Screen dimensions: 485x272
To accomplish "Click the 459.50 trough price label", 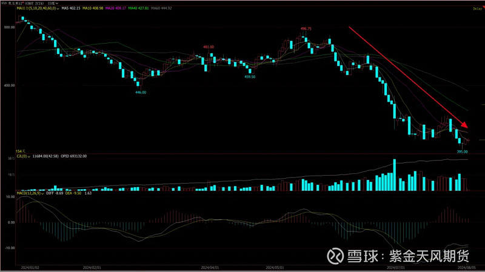I will coord(249,77).
